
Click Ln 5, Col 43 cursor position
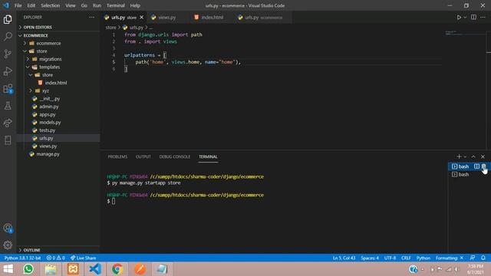coord(344,258)
